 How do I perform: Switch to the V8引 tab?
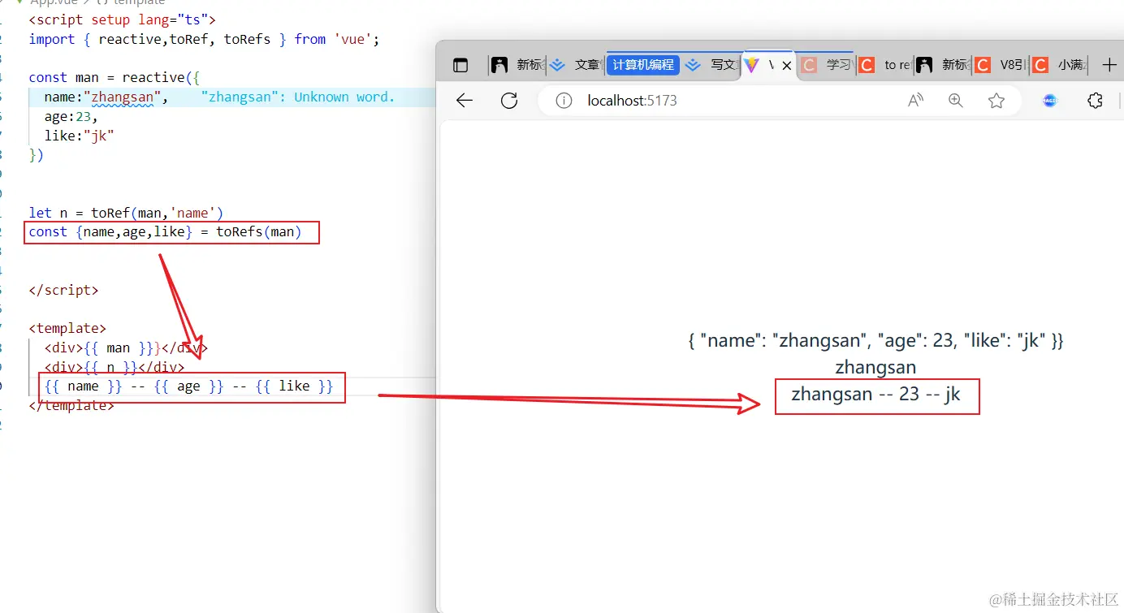1001,65
